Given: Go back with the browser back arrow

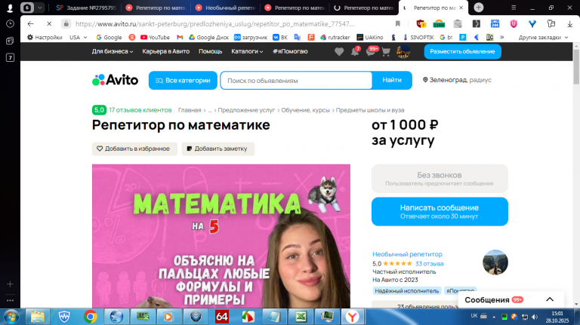Looking at the screenshot, I should click(x=30, y=23).
